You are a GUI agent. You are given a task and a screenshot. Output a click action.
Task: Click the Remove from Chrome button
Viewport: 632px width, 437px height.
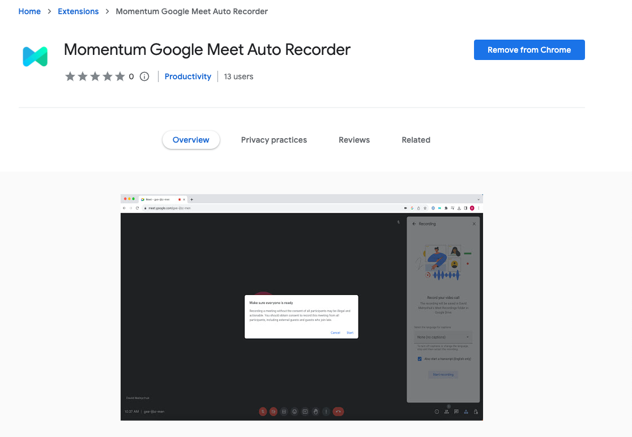529,50
